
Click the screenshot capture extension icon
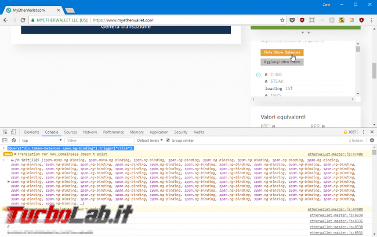(x=312, y=20)
